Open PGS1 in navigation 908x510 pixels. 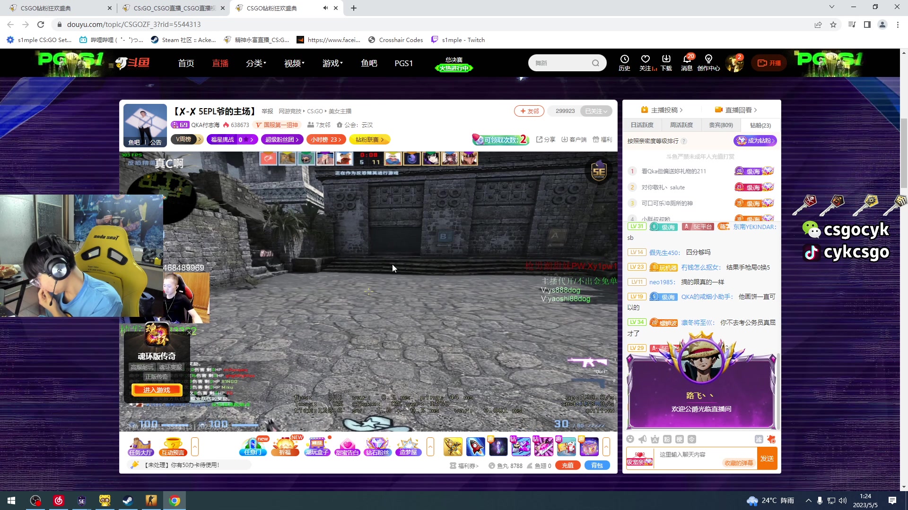404,63
